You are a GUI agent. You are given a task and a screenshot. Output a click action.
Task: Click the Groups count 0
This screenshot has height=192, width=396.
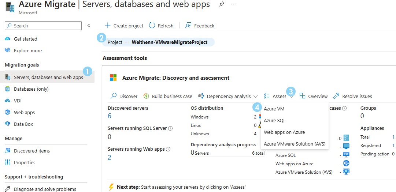[362, 116]
